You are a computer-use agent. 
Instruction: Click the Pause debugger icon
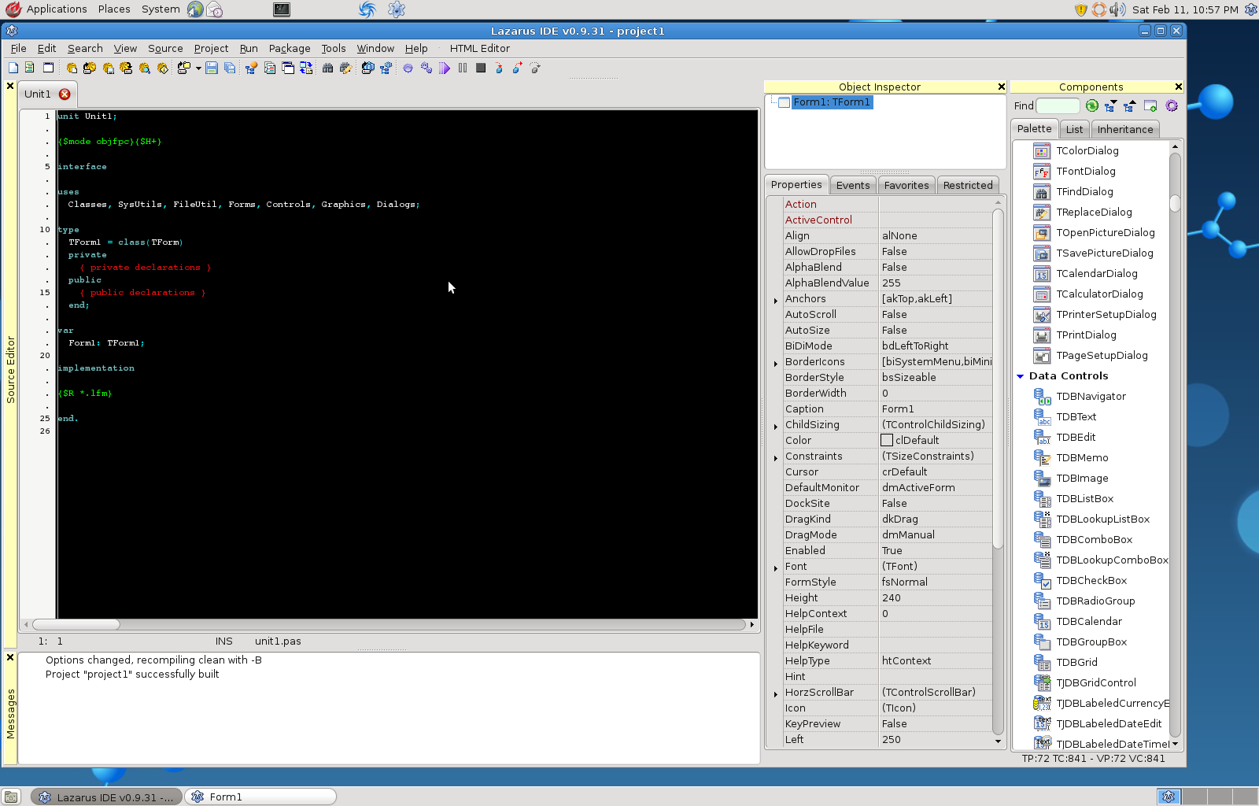click(463, 68)
